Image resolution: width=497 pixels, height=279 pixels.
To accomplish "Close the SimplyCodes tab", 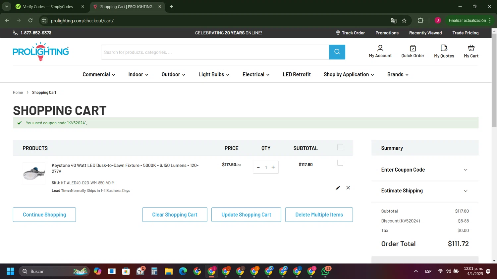I will click(83, 7).
